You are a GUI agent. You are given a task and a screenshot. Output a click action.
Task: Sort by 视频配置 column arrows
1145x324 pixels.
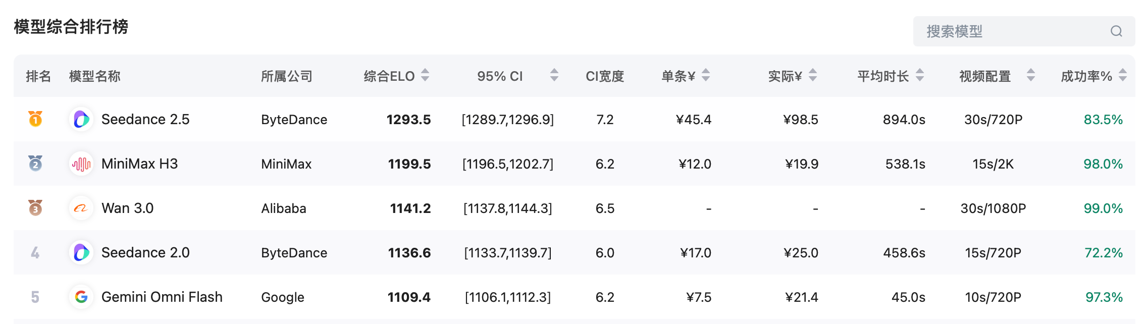point(1031,75)
